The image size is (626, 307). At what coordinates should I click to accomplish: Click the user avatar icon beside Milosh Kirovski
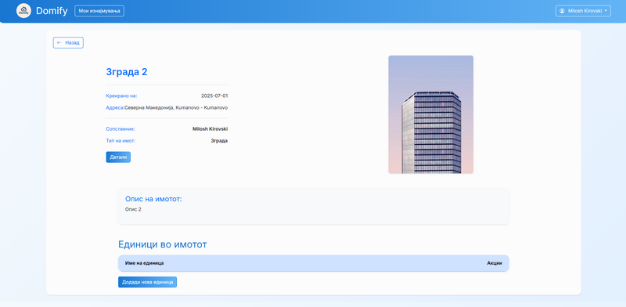562,11
